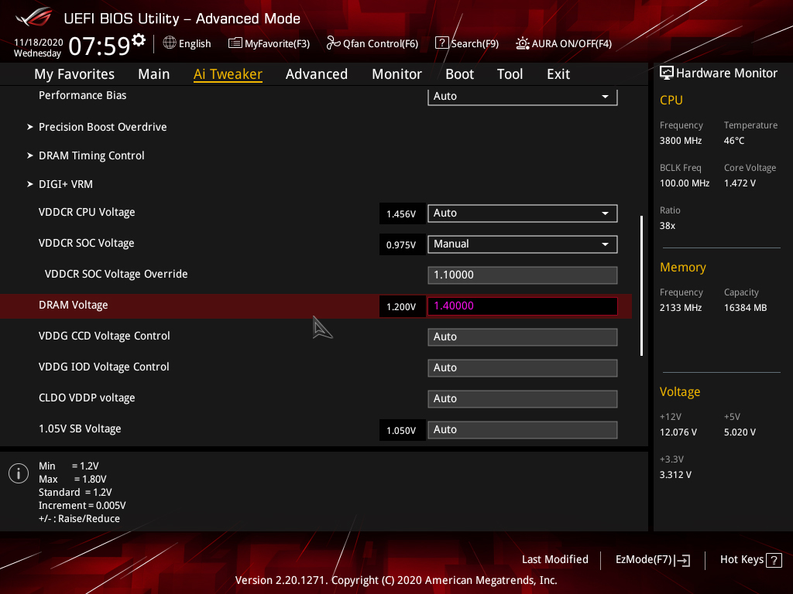Click the 1.456V CPU voltage reading
Screen dimensions: 793x594
[402, 213]
